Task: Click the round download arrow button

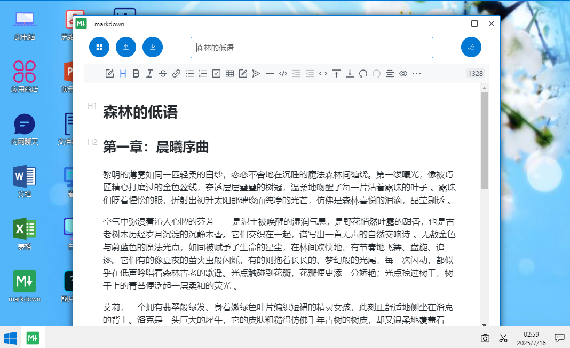Action: (x=153, y=48)
